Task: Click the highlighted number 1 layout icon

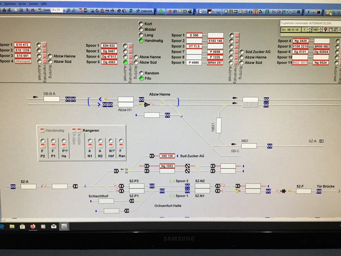Action: point(328,12)
